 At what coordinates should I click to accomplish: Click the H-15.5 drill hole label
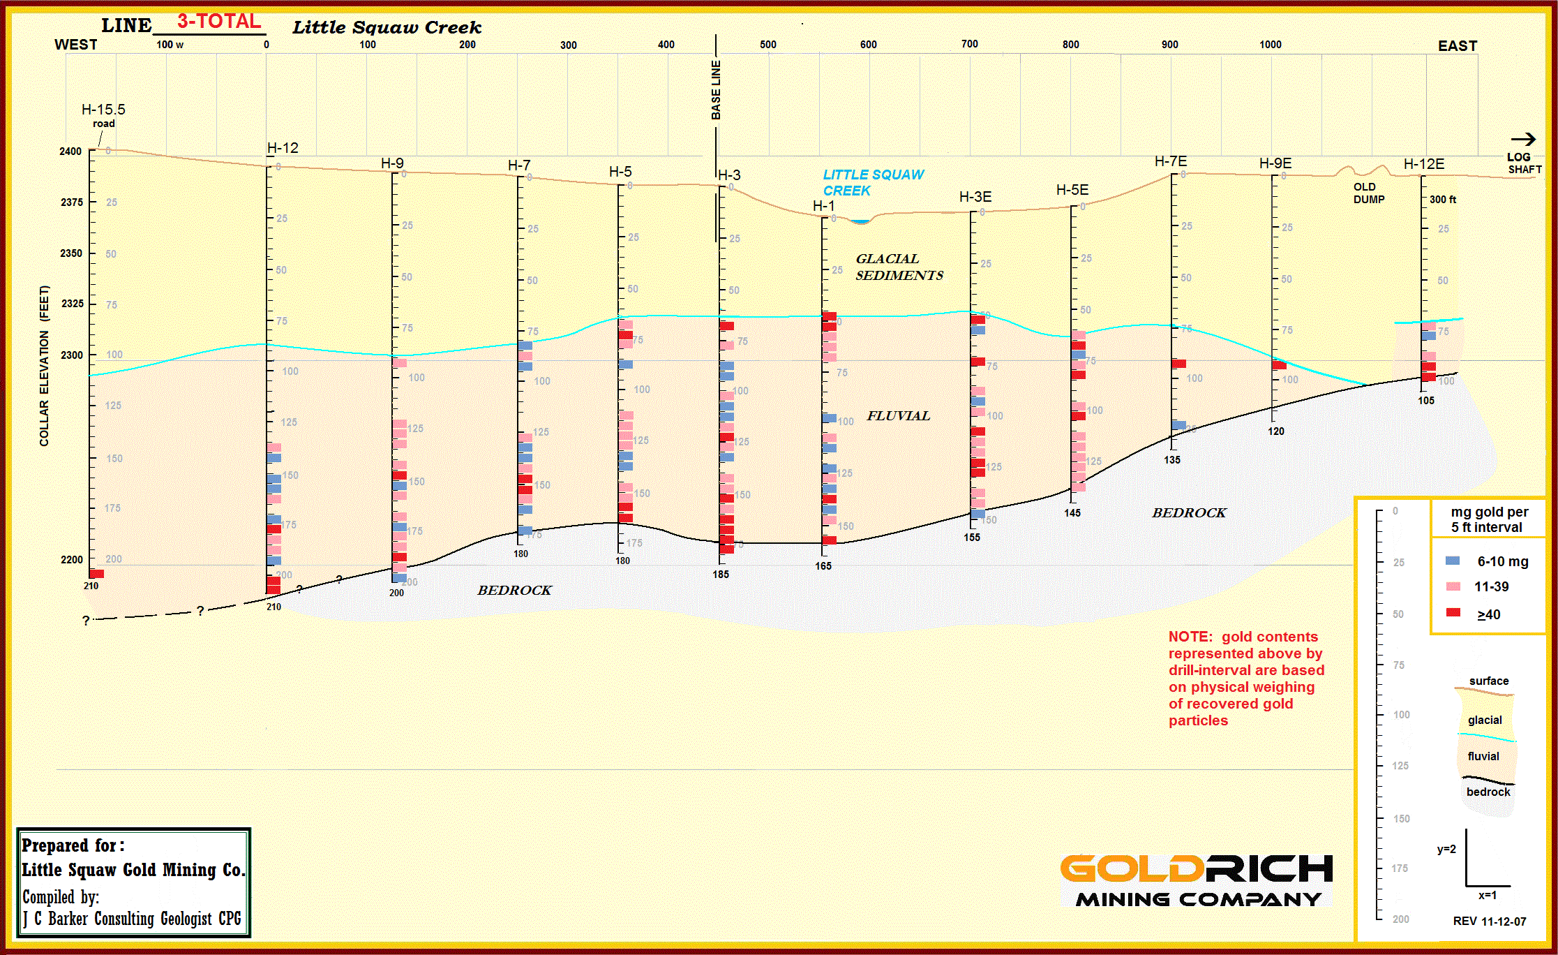[103, 110]
